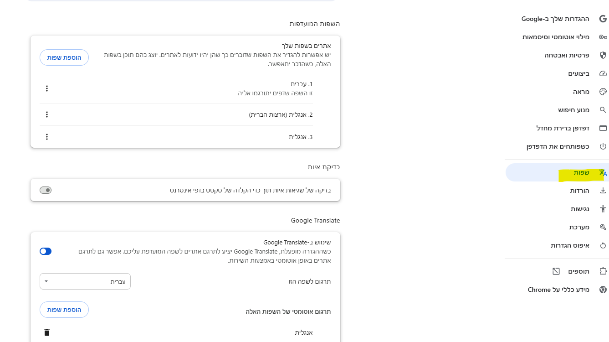The width and height of the screenshot is (609, 342).
Task: Click הוספת שפות button for automatic translation
Action: [64, 310]
